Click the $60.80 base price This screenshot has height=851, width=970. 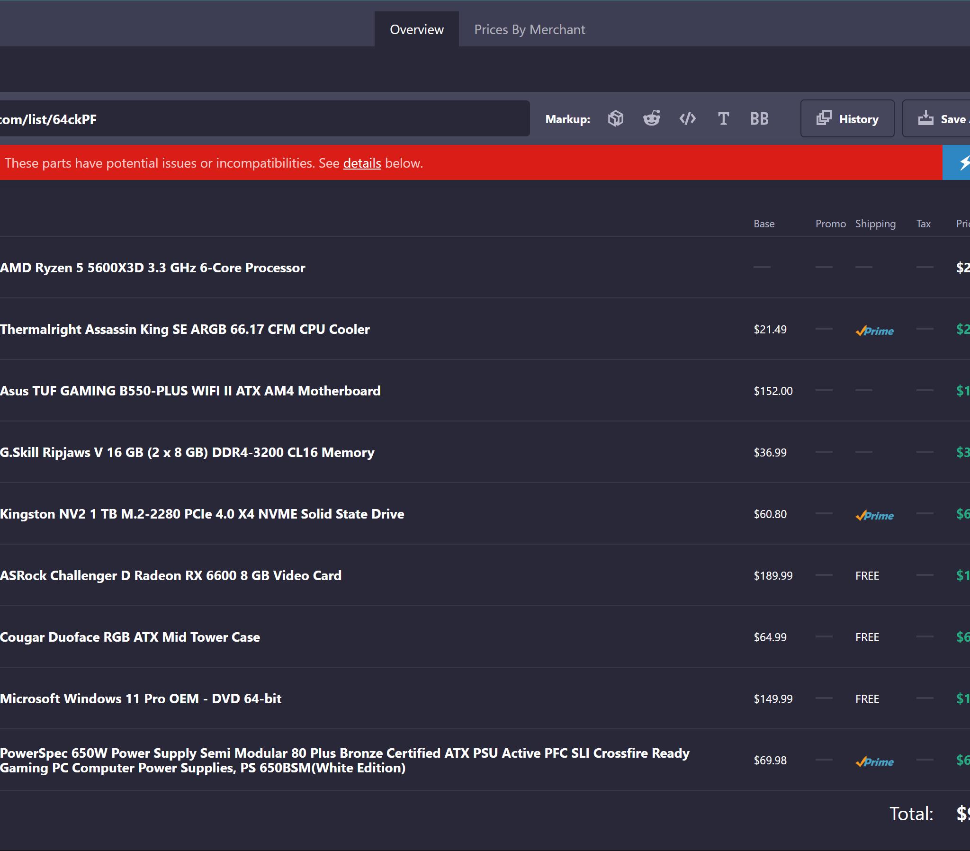pos(770,514)
